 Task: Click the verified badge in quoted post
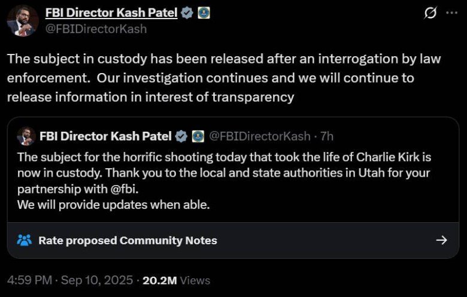click(x=181, y=136)
